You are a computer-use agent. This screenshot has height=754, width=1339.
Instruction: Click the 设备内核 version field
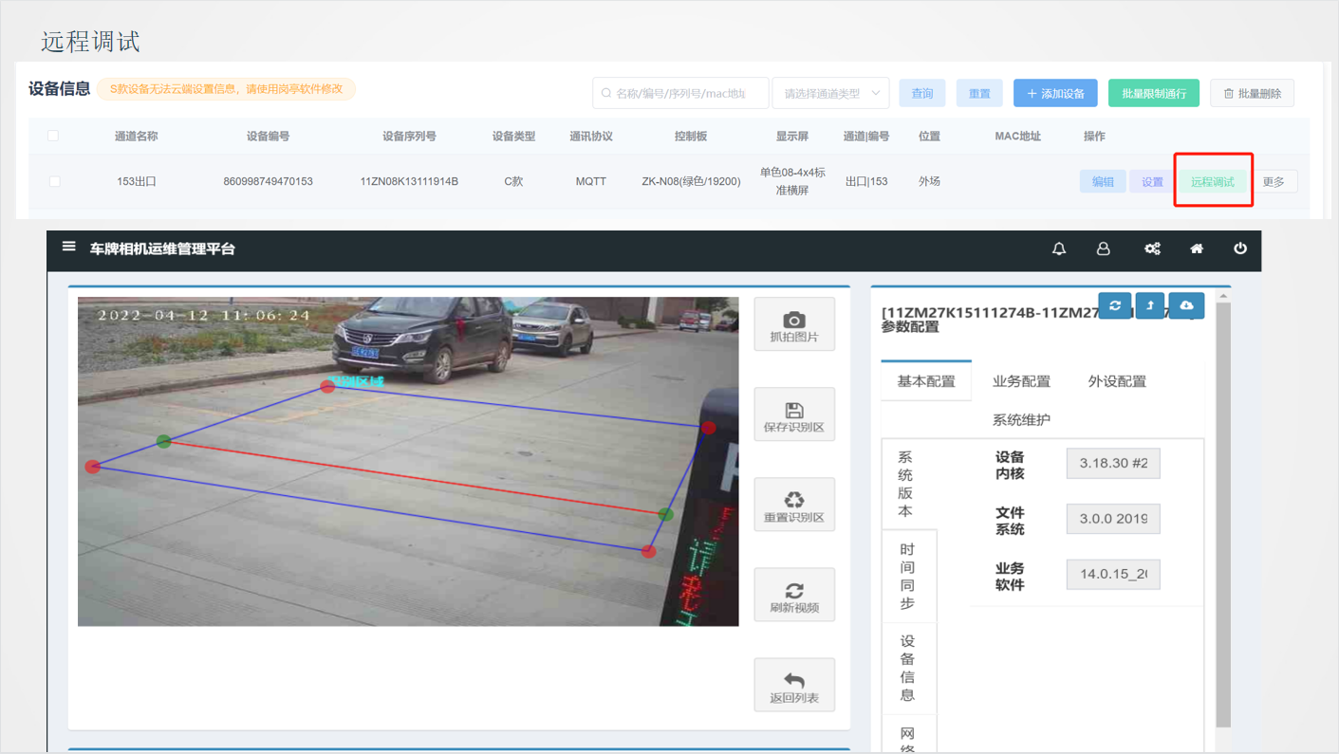tap(1113, 464)
